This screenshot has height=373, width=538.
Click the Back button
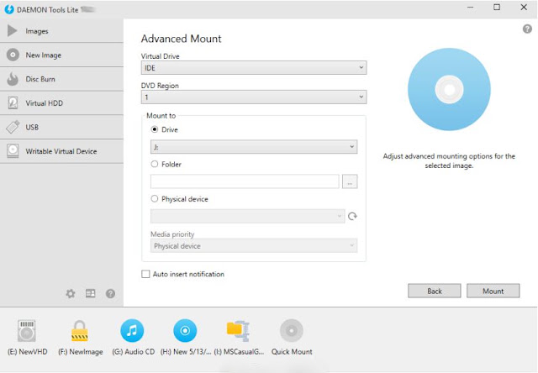tap(435, 291)
